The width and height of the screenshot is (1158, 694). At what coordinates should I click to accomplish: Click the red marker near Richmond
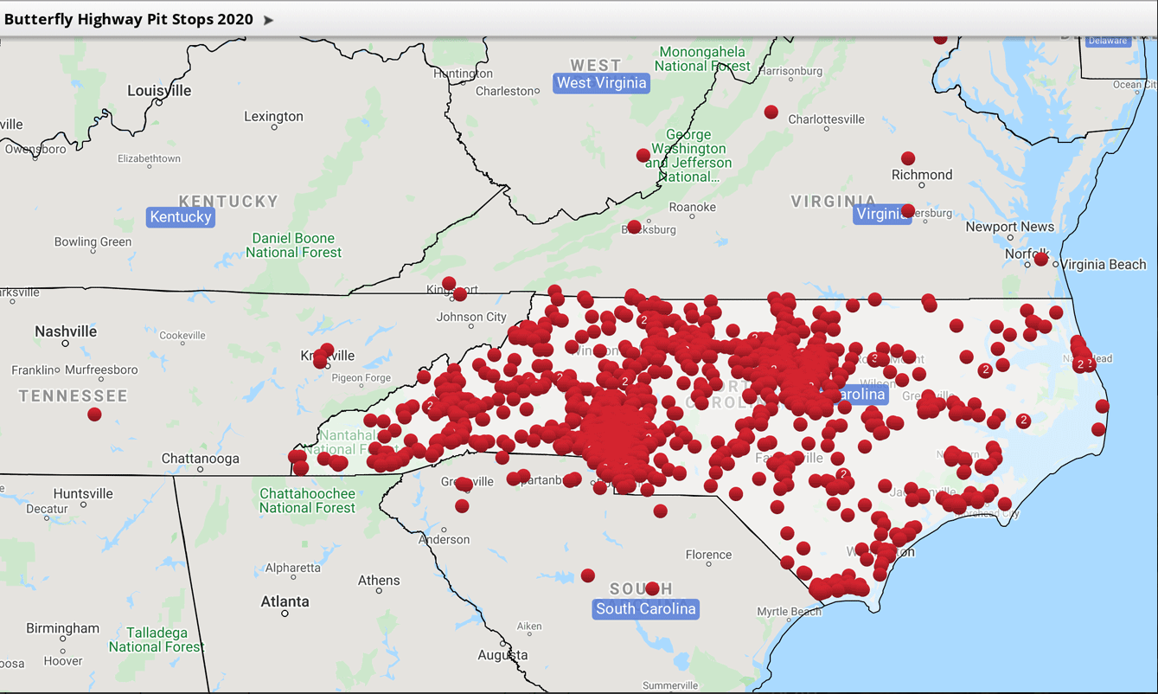pyautogui.click(x=907, y=157)
